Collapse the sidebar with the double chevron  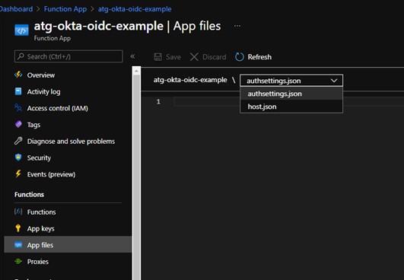pyautogui.click(x=132, y=56)
